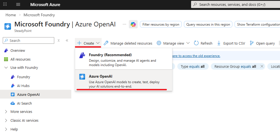Click the Copilot icon beside the page title
280x136 pixels.
(133, 25)
